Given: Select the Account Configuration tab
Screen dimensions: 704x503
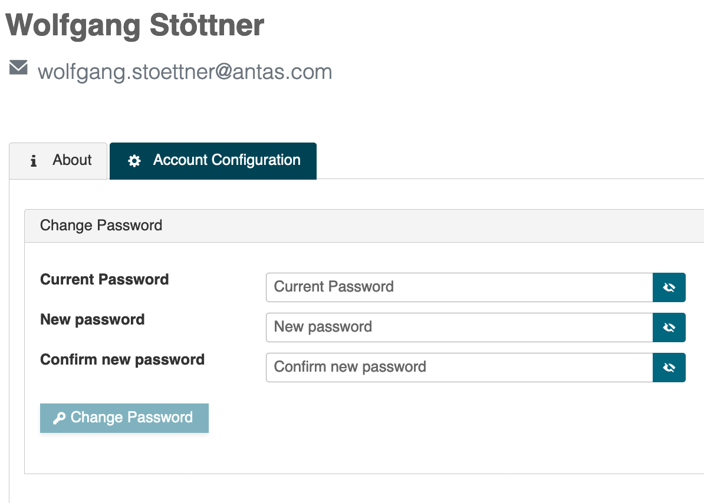Looking at the screenshot, I should pyautogui.click(x=213, y=161).
